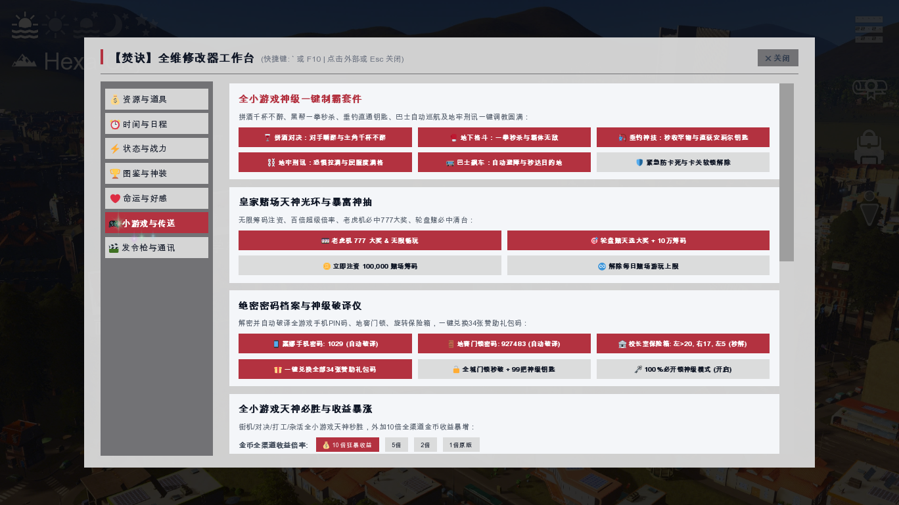Screen dimensions: 899x505
Task: Enable the 垂钓神技 fishing cheat
Action: tap(683, 137)
